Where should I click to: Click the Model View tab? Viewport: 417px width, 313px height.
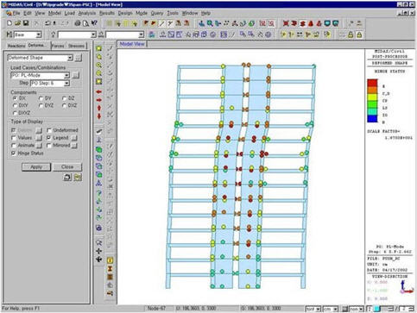(132, 44)
